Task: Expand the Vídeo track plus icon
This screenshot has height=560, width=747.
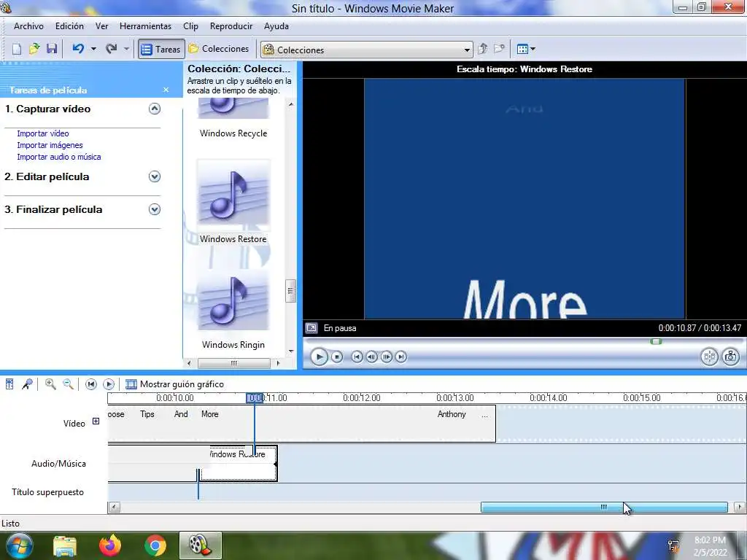Action: coord(96,421)
